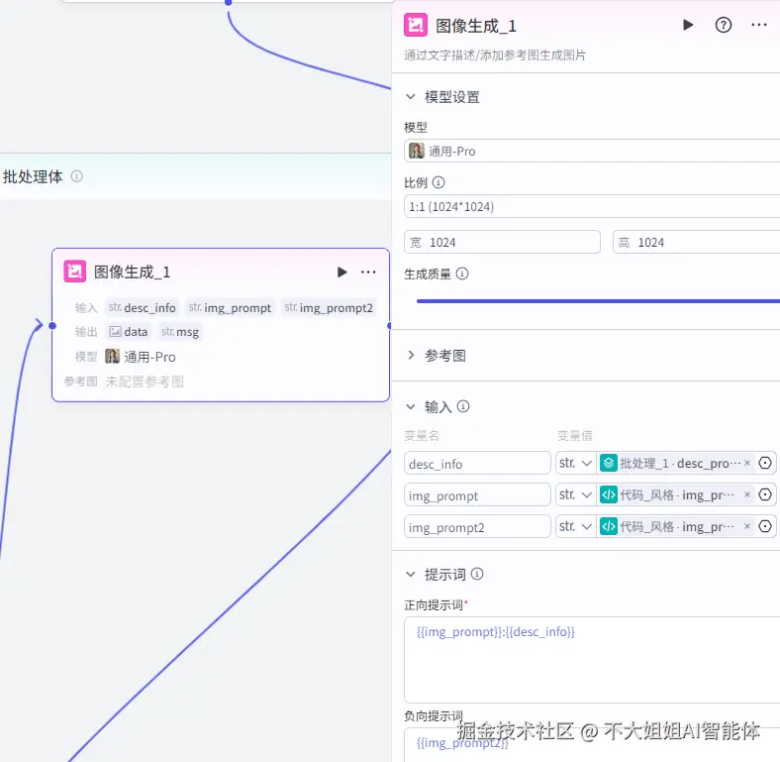Click the 宽 1024 width field
Screen dimensions: 780x762
pyautogui.click(x=502, y=242)
